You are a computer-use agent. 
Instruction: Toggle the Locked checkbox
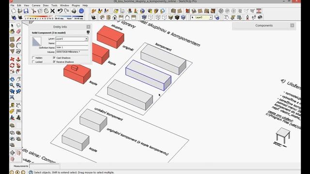[x=33, y=62]
